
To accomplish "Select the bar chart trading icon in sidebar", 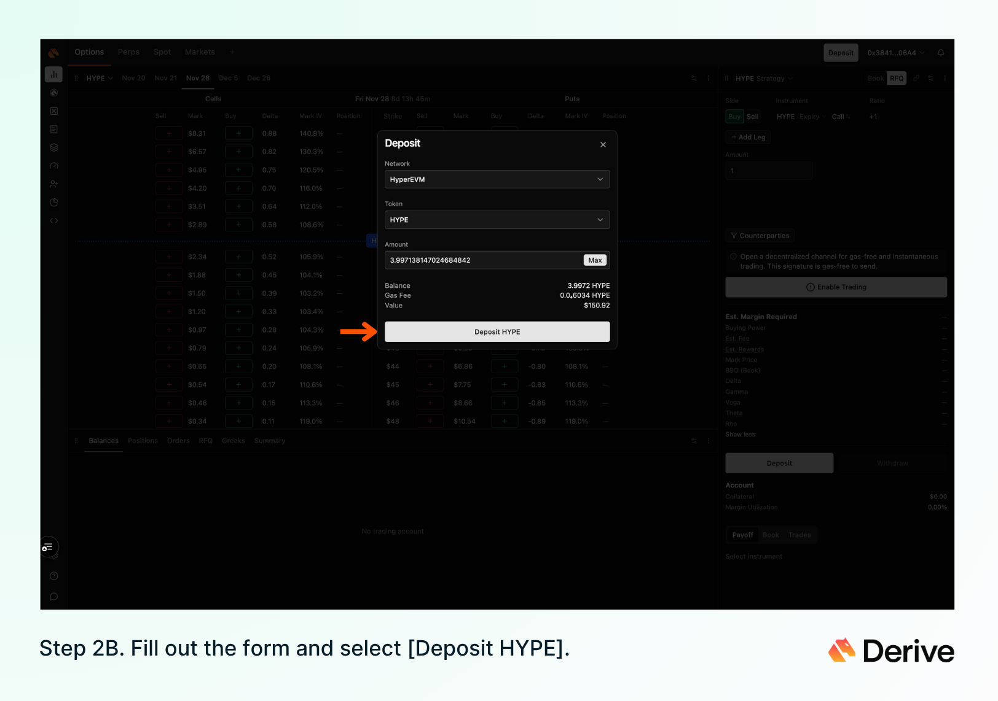I will [54, 74].
